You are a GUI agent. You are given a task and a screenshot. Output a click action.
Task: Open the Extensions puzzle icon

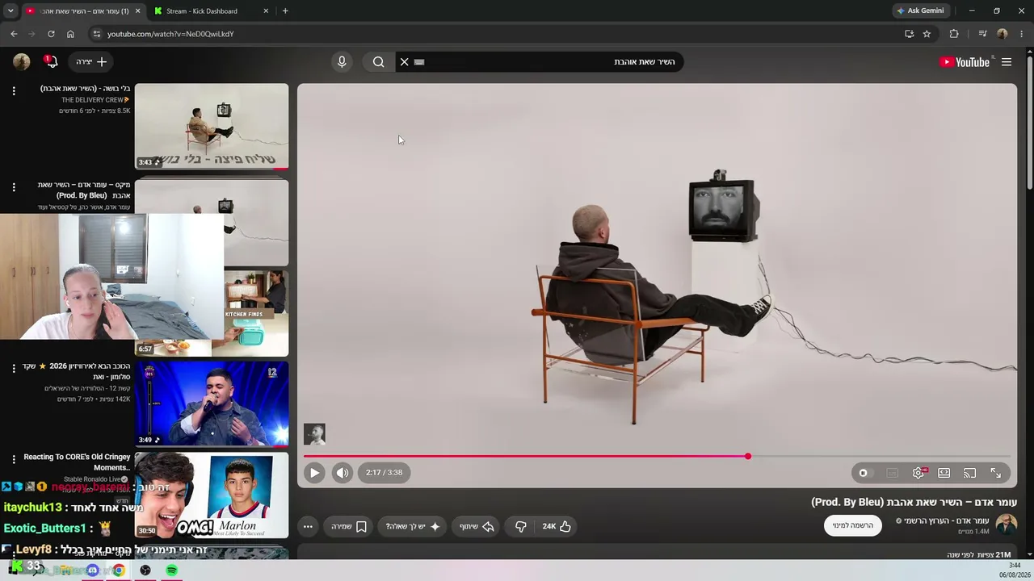point(954,34)
